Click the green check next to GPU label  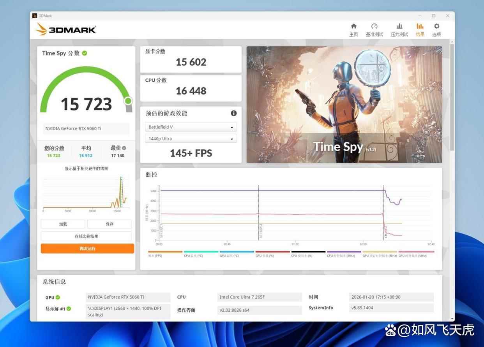(x=58, y=297)
